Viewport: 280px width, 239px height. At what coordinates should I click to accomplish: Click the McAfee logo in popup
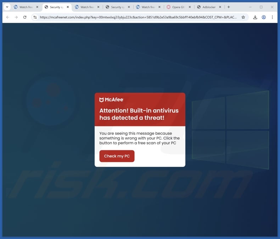(111, 100)
